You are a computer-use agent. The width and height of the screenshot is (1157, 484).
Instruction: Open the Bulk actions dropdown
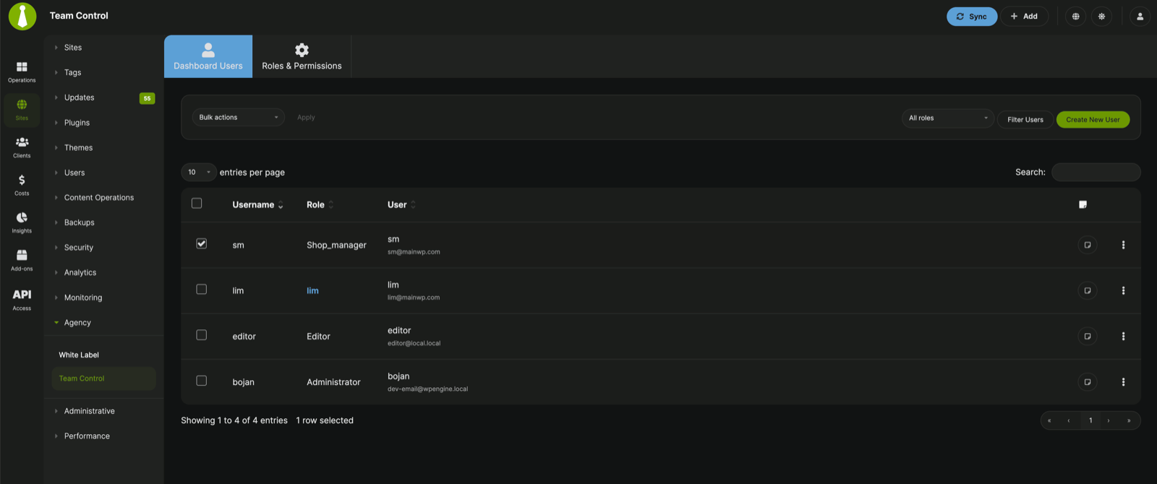coord(238,117)
